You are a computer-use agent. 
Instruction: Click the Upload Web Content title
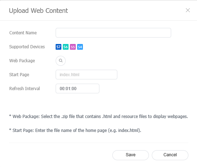pos(38,11)
